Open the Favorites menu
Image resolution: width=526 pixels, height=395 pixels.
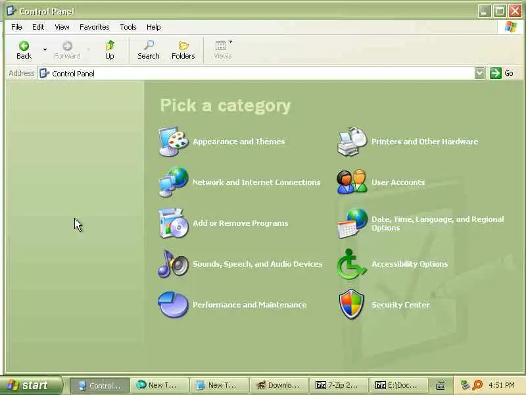(x=94, y=27)
